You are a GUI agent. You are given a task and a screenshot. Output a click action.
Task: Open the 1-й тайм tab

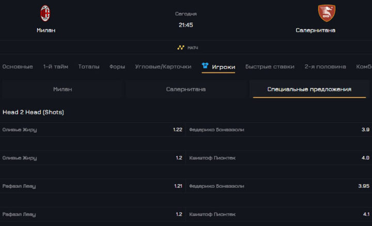coord(56,67)
